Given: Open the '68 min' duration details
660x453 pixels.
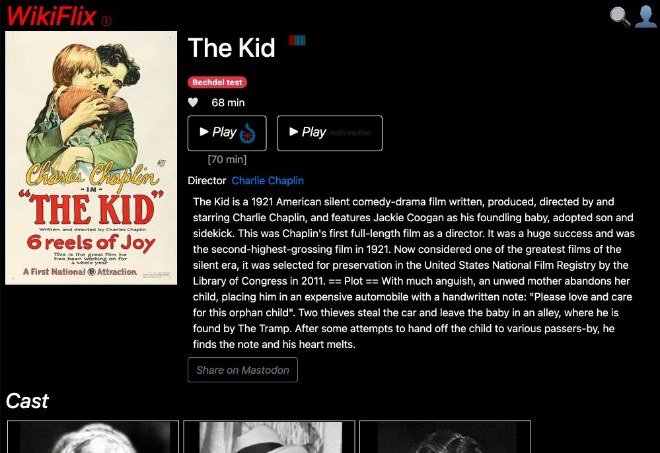Looking at the screenshot, I should point(227,102).
